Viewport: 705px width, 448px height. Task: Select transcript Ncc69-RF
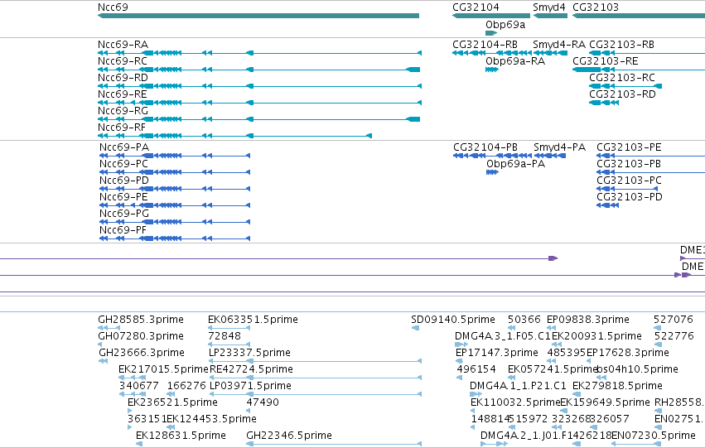pyautogui.click(x=234, y=136)
